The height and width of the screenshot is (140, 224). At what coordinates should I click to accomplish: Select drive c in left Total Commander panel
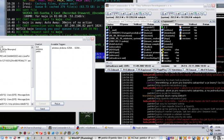(x=115, y=13)
